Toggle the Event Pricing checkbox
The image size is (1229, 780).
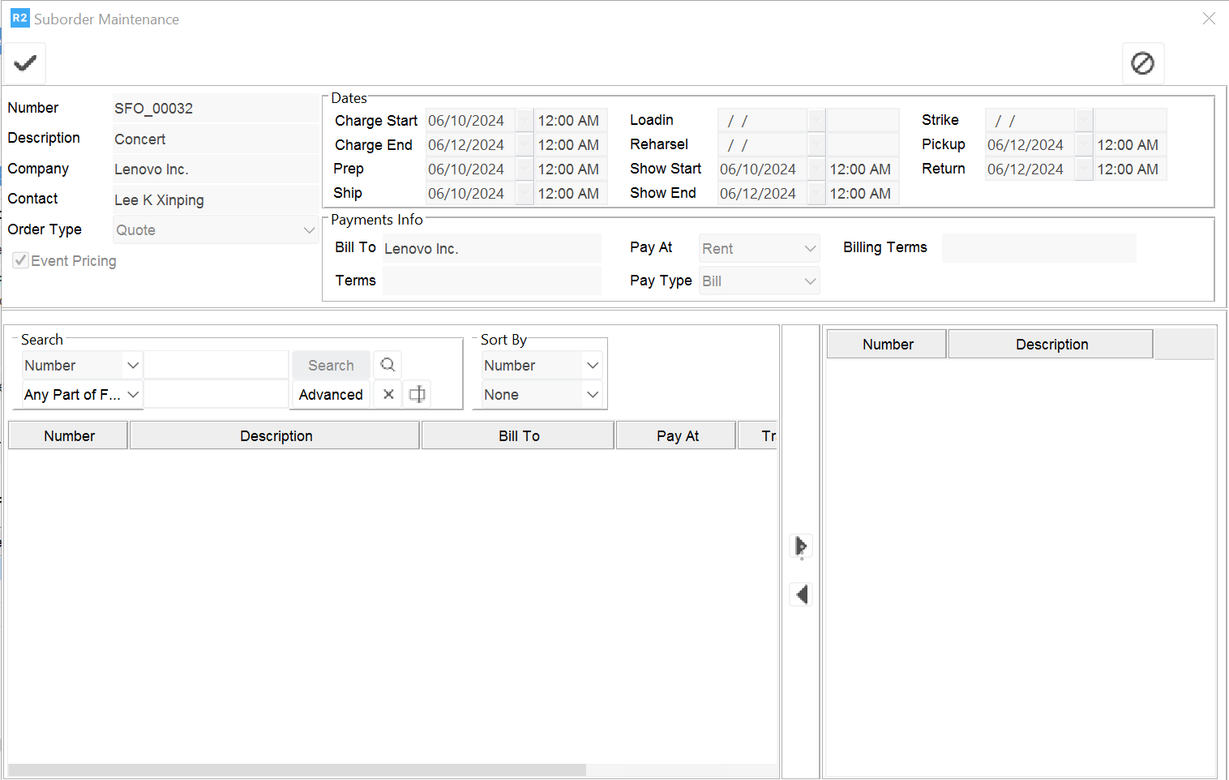[x=21, y=260]
